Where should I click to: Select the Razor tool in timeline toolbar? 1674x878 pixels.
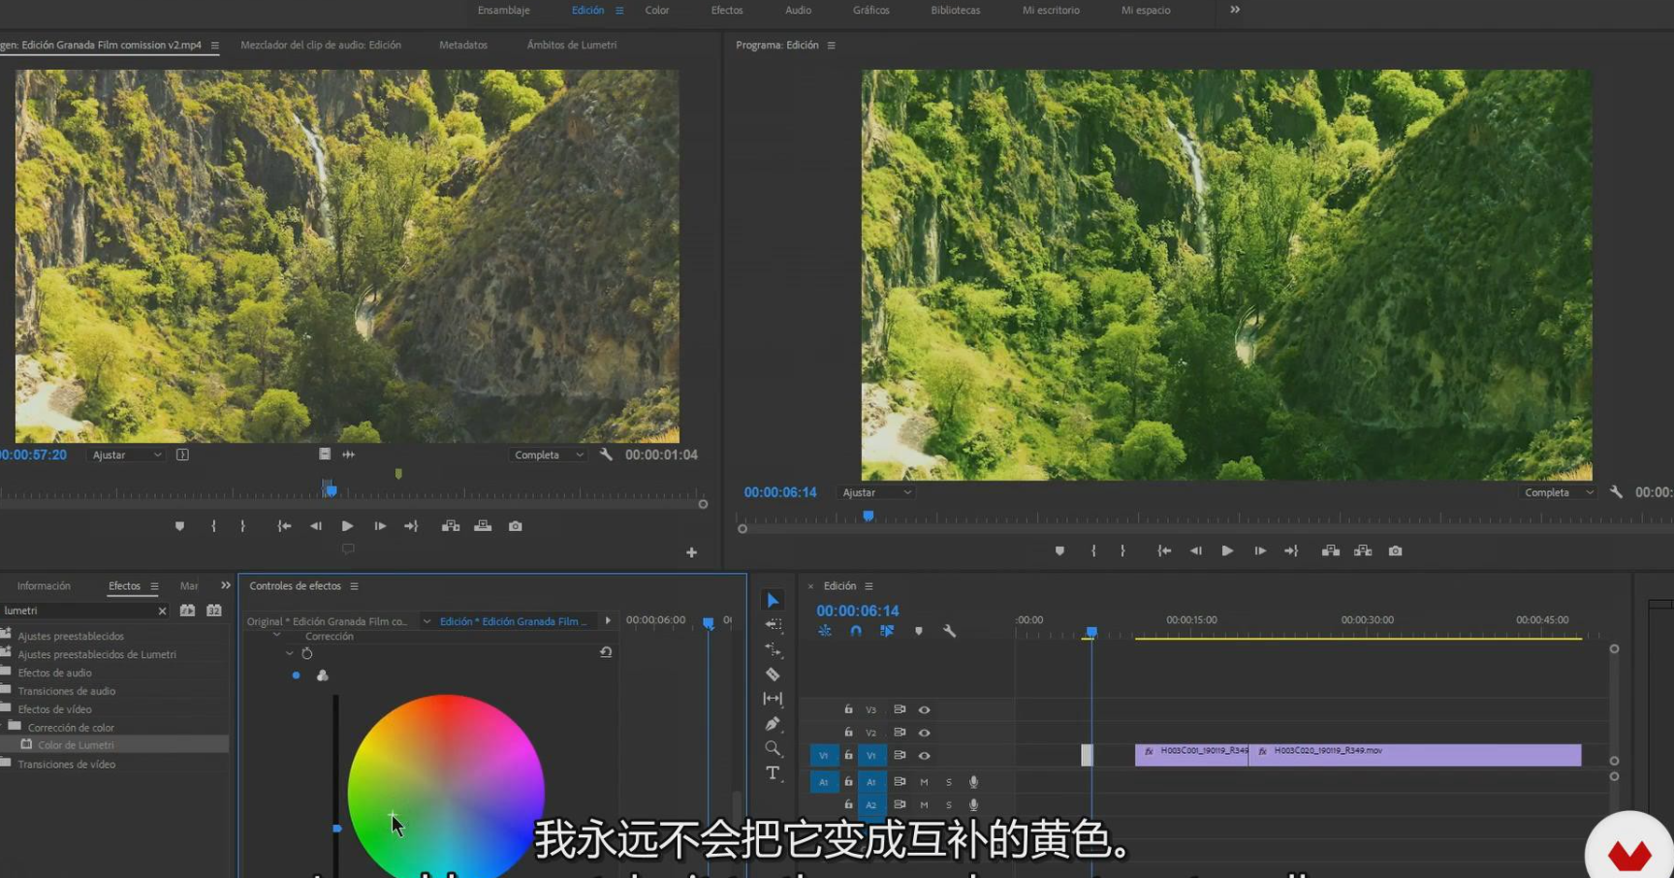773,674
